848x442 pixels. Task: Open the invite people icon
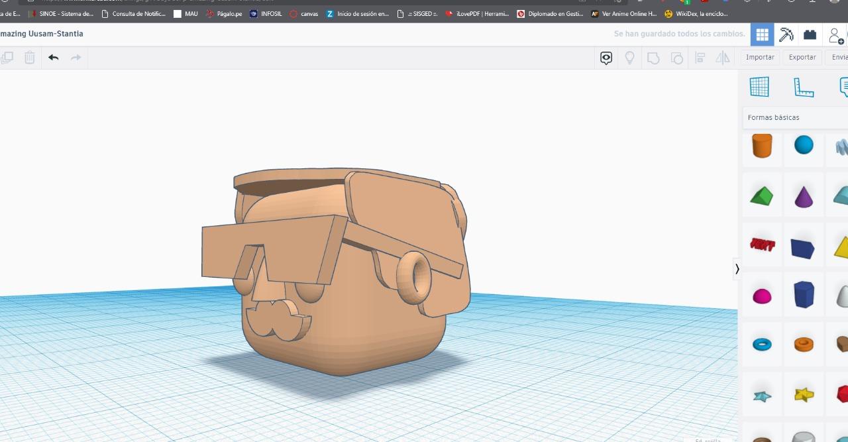pos(836,34)
